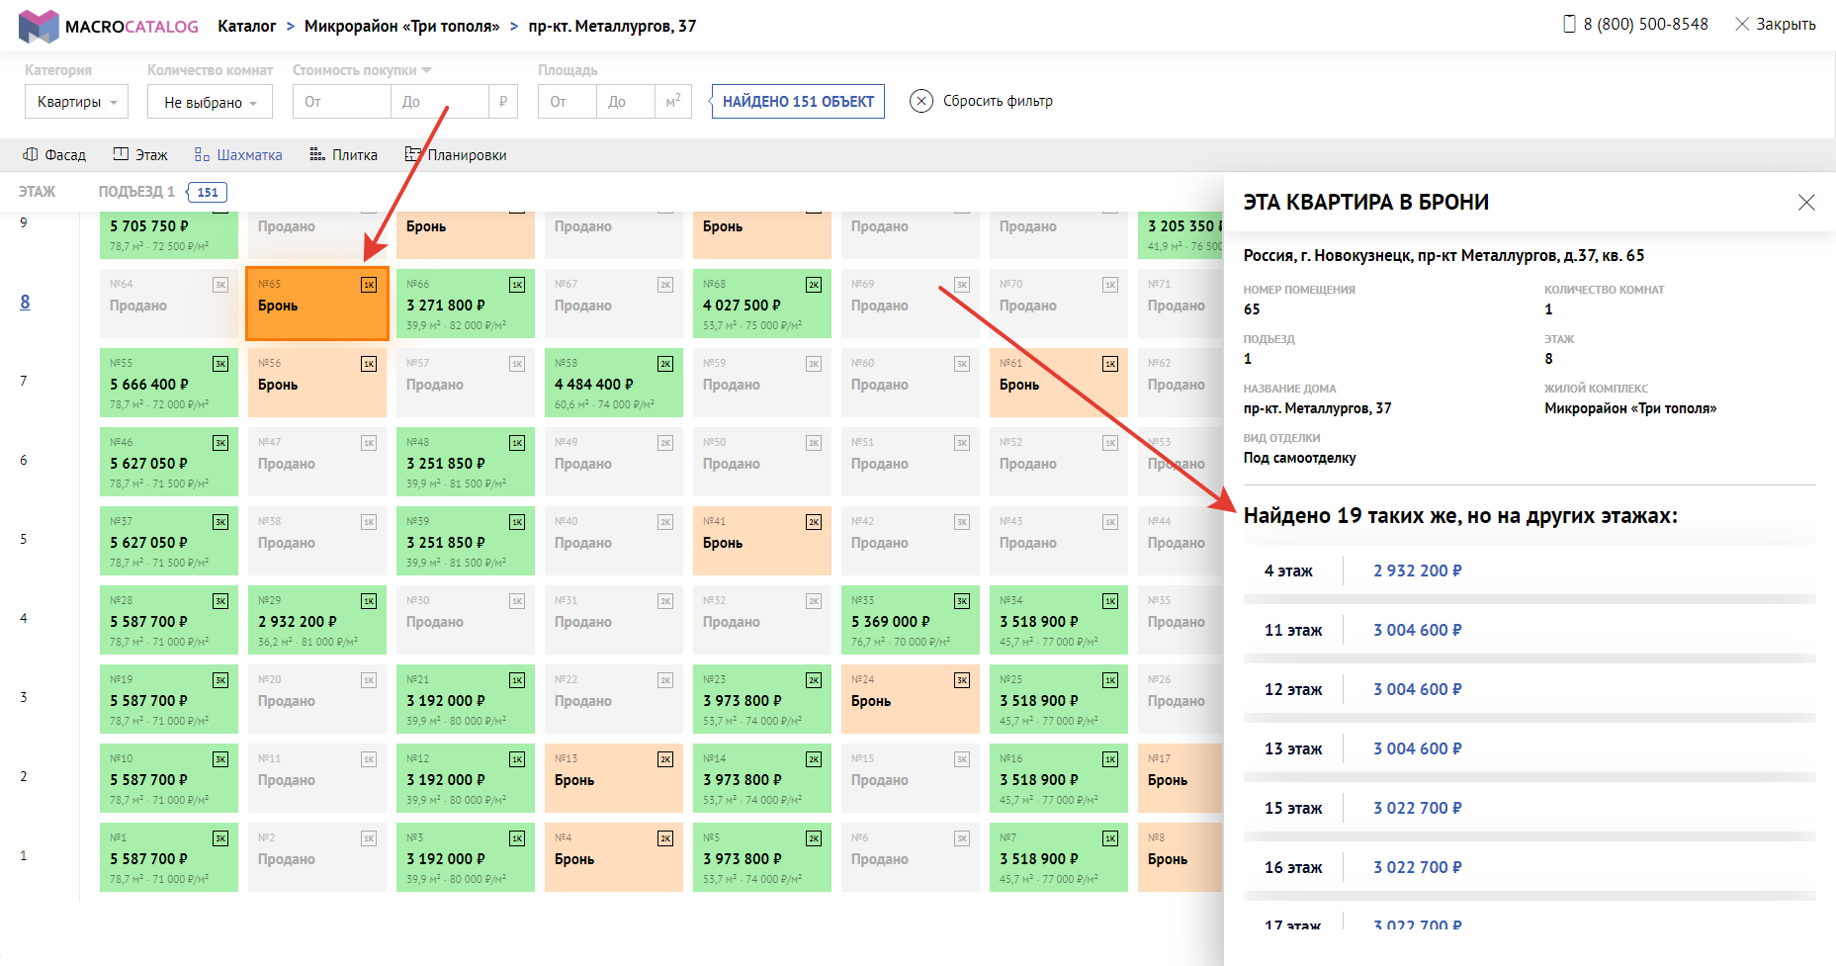
Task: Close the ЭТА КВАРТИРА В БРОНИ panel
Action: coord(1806,202)
